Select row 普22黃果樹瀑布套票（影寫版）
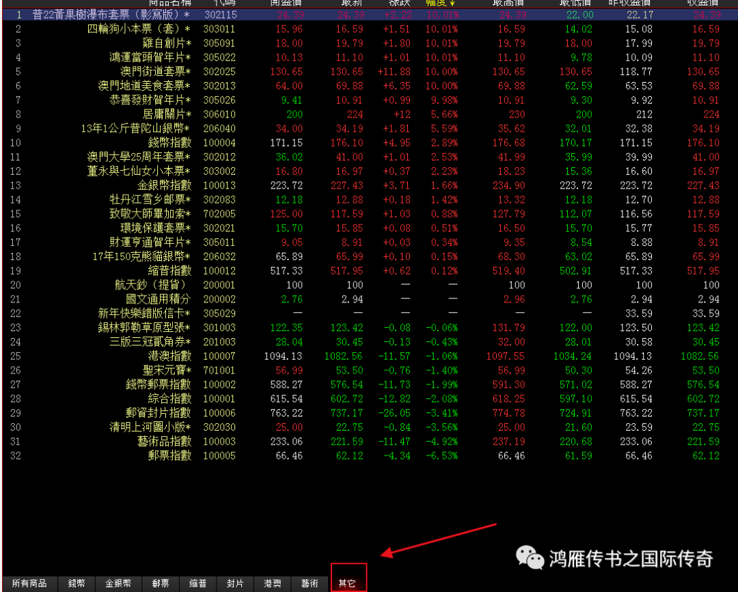This screenshot has height=592, width=738. pyautogui.click(x=370, y=15)
